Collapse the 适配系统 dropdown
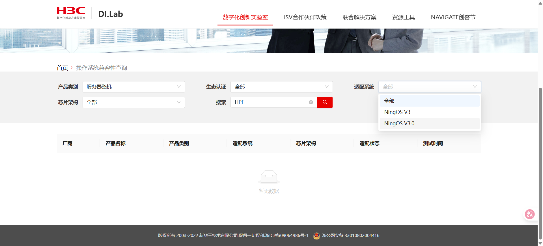 coord(430,87)
